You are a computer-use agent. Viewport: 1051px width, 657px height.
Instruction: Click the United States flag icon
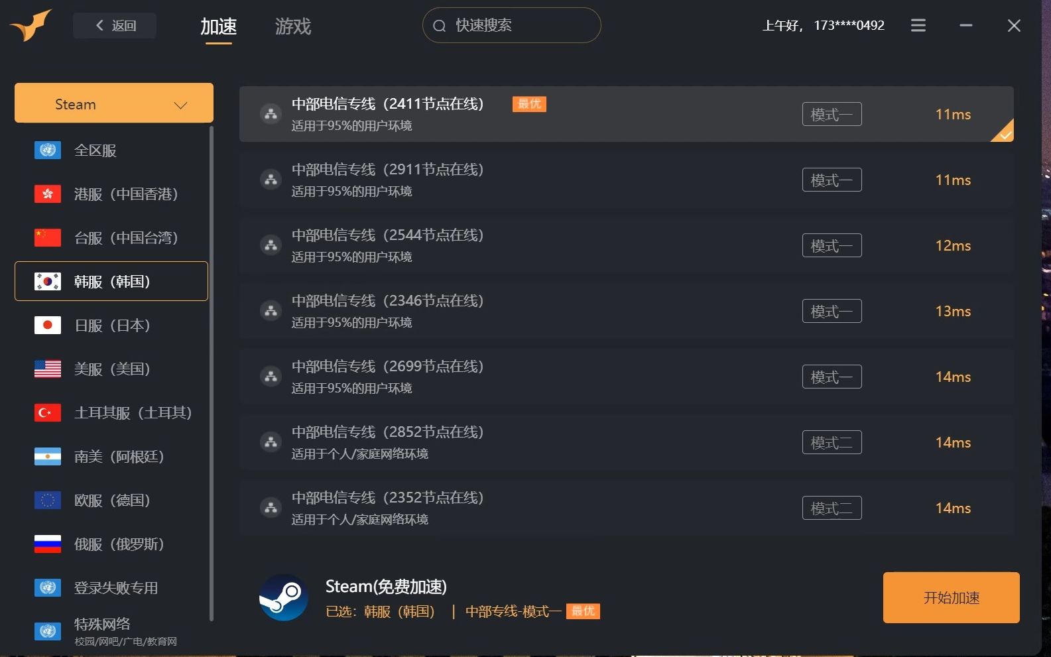[48, 369]
